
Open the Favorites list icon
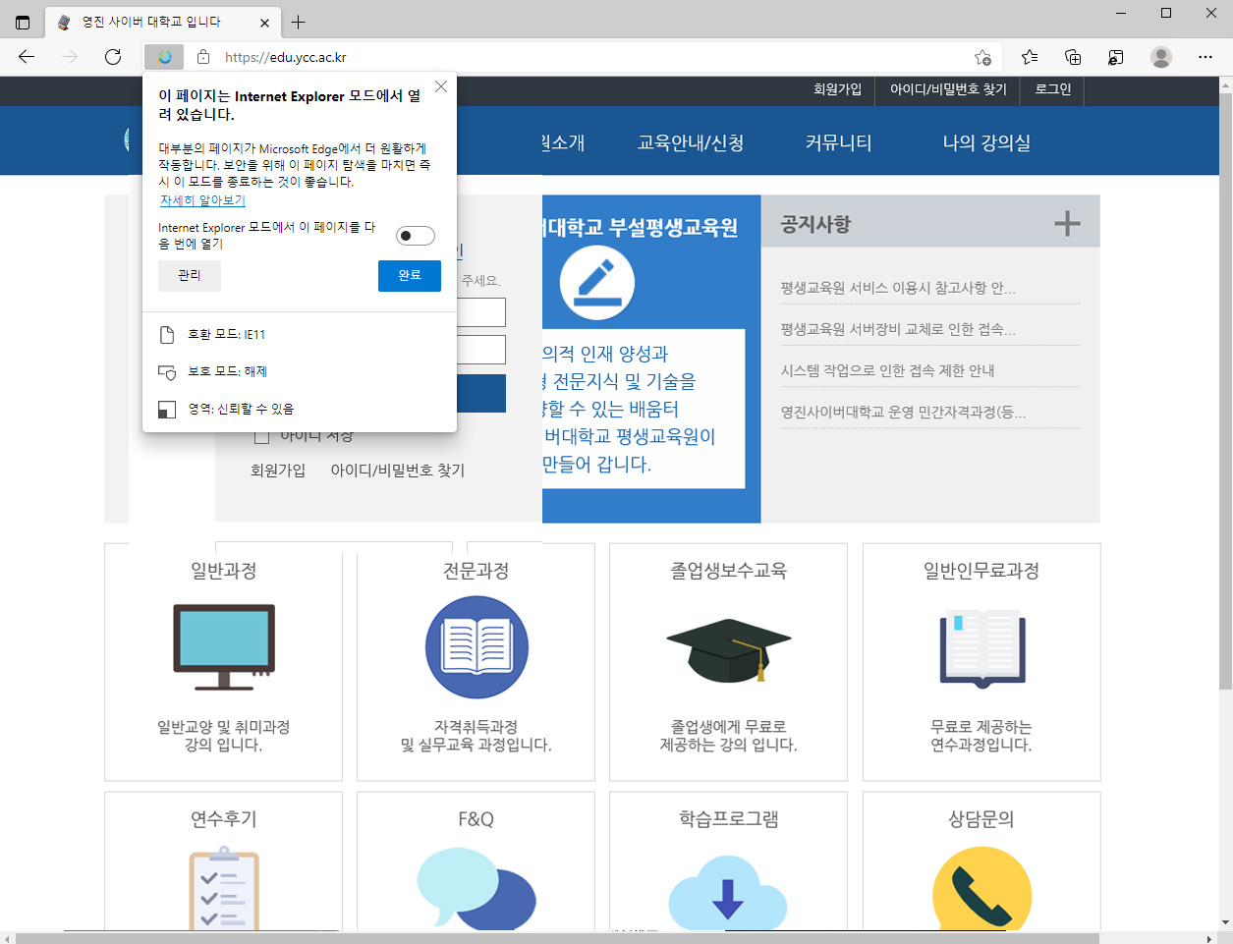point(1030,57)
